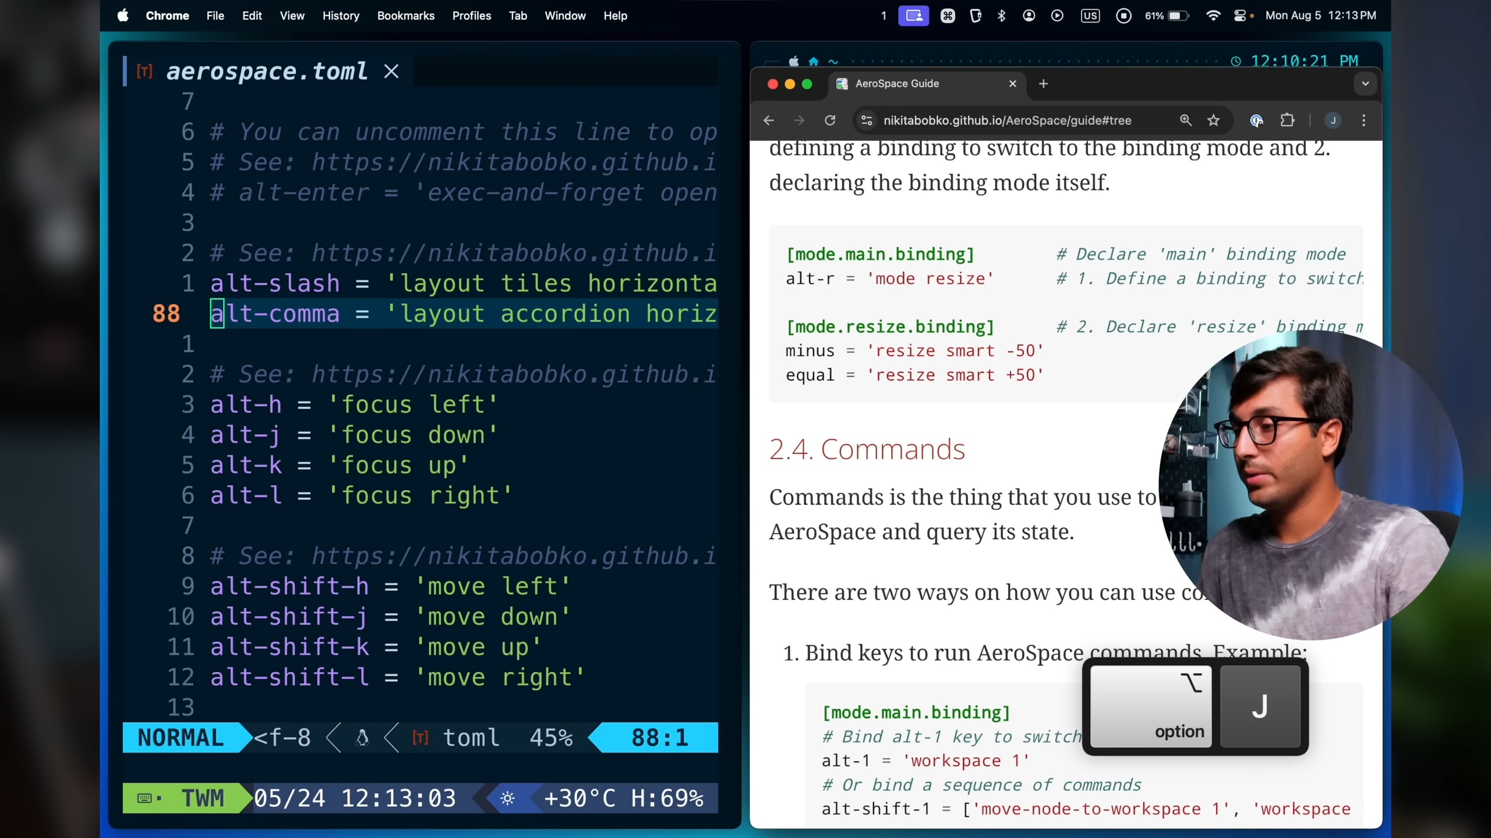Click the URL address field
The image size is (1491, 838).
point(1008,120)
